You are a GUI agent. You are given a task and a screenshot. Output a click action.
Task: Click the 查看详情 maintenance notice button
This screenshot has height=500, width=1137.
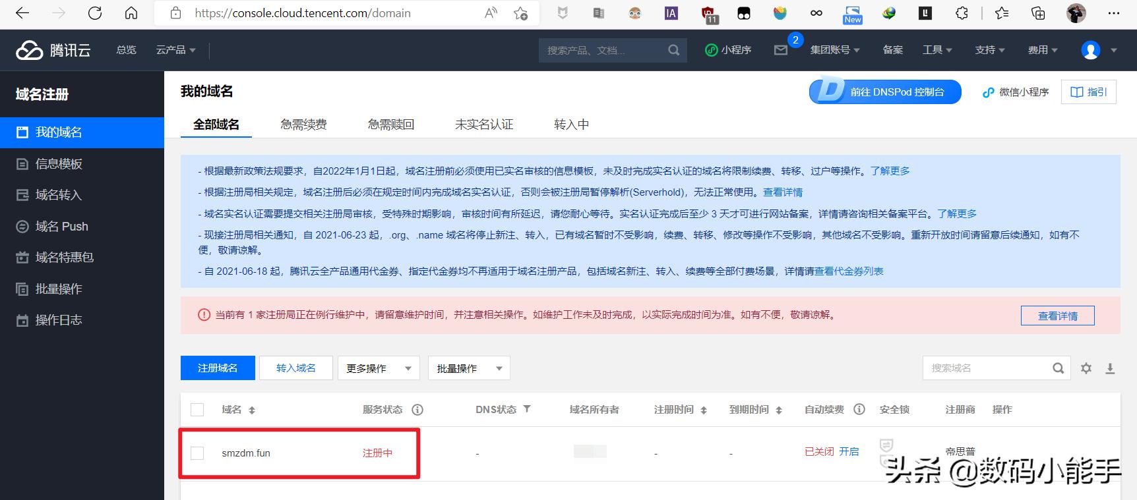pos(1058,316)
